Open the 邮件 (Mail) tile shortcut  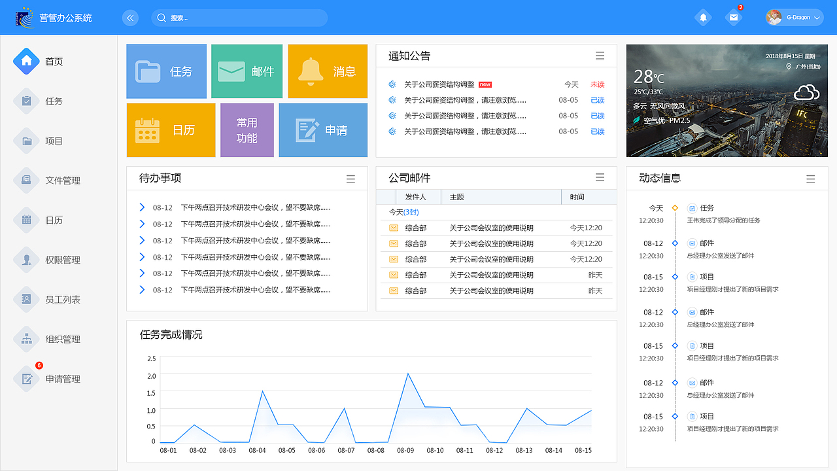click(247, 71)
